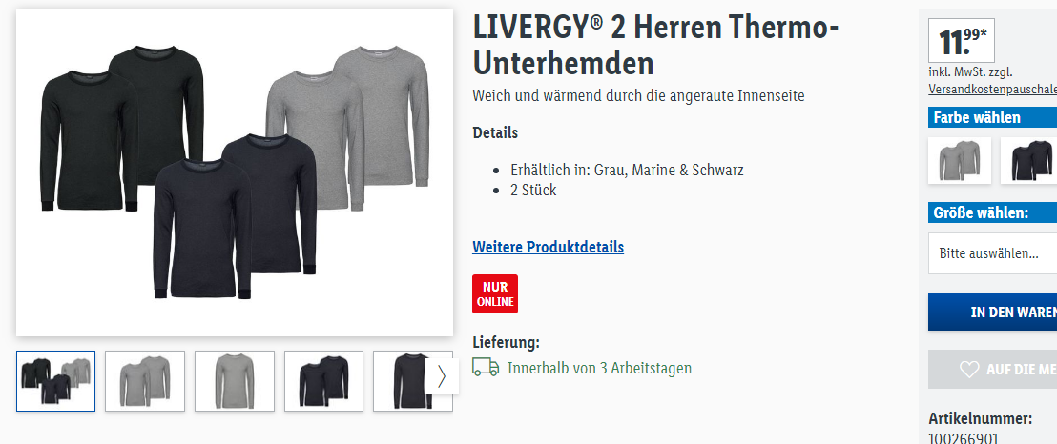The height and width of the screenshot is (444, 1057).
Task: Choose the grey color swatch
Action: click(960, 160)
